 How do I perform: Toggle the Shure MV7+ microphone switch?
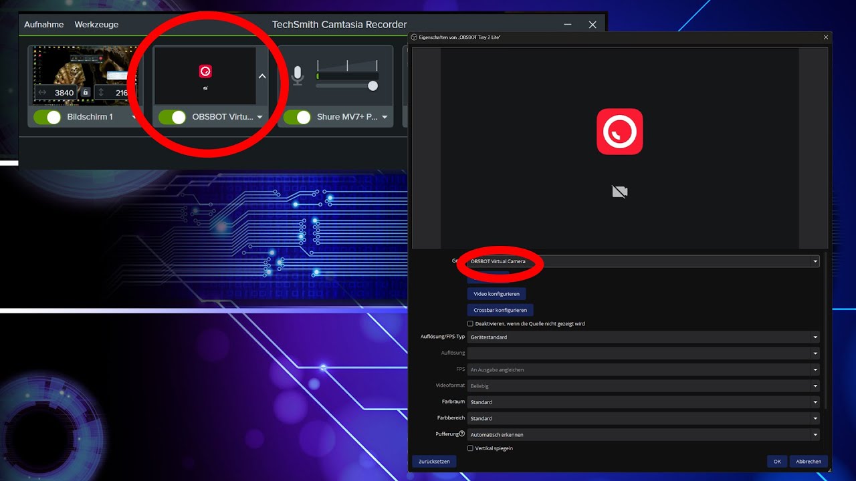[x=297, y=117]
